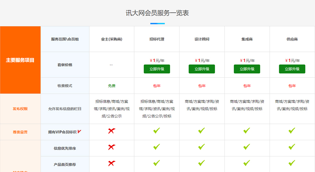Click green check in 信息优先排序 row under 集成商
Image resolution: width=315 pixels, height=172 pixels.
click(247, 147)
